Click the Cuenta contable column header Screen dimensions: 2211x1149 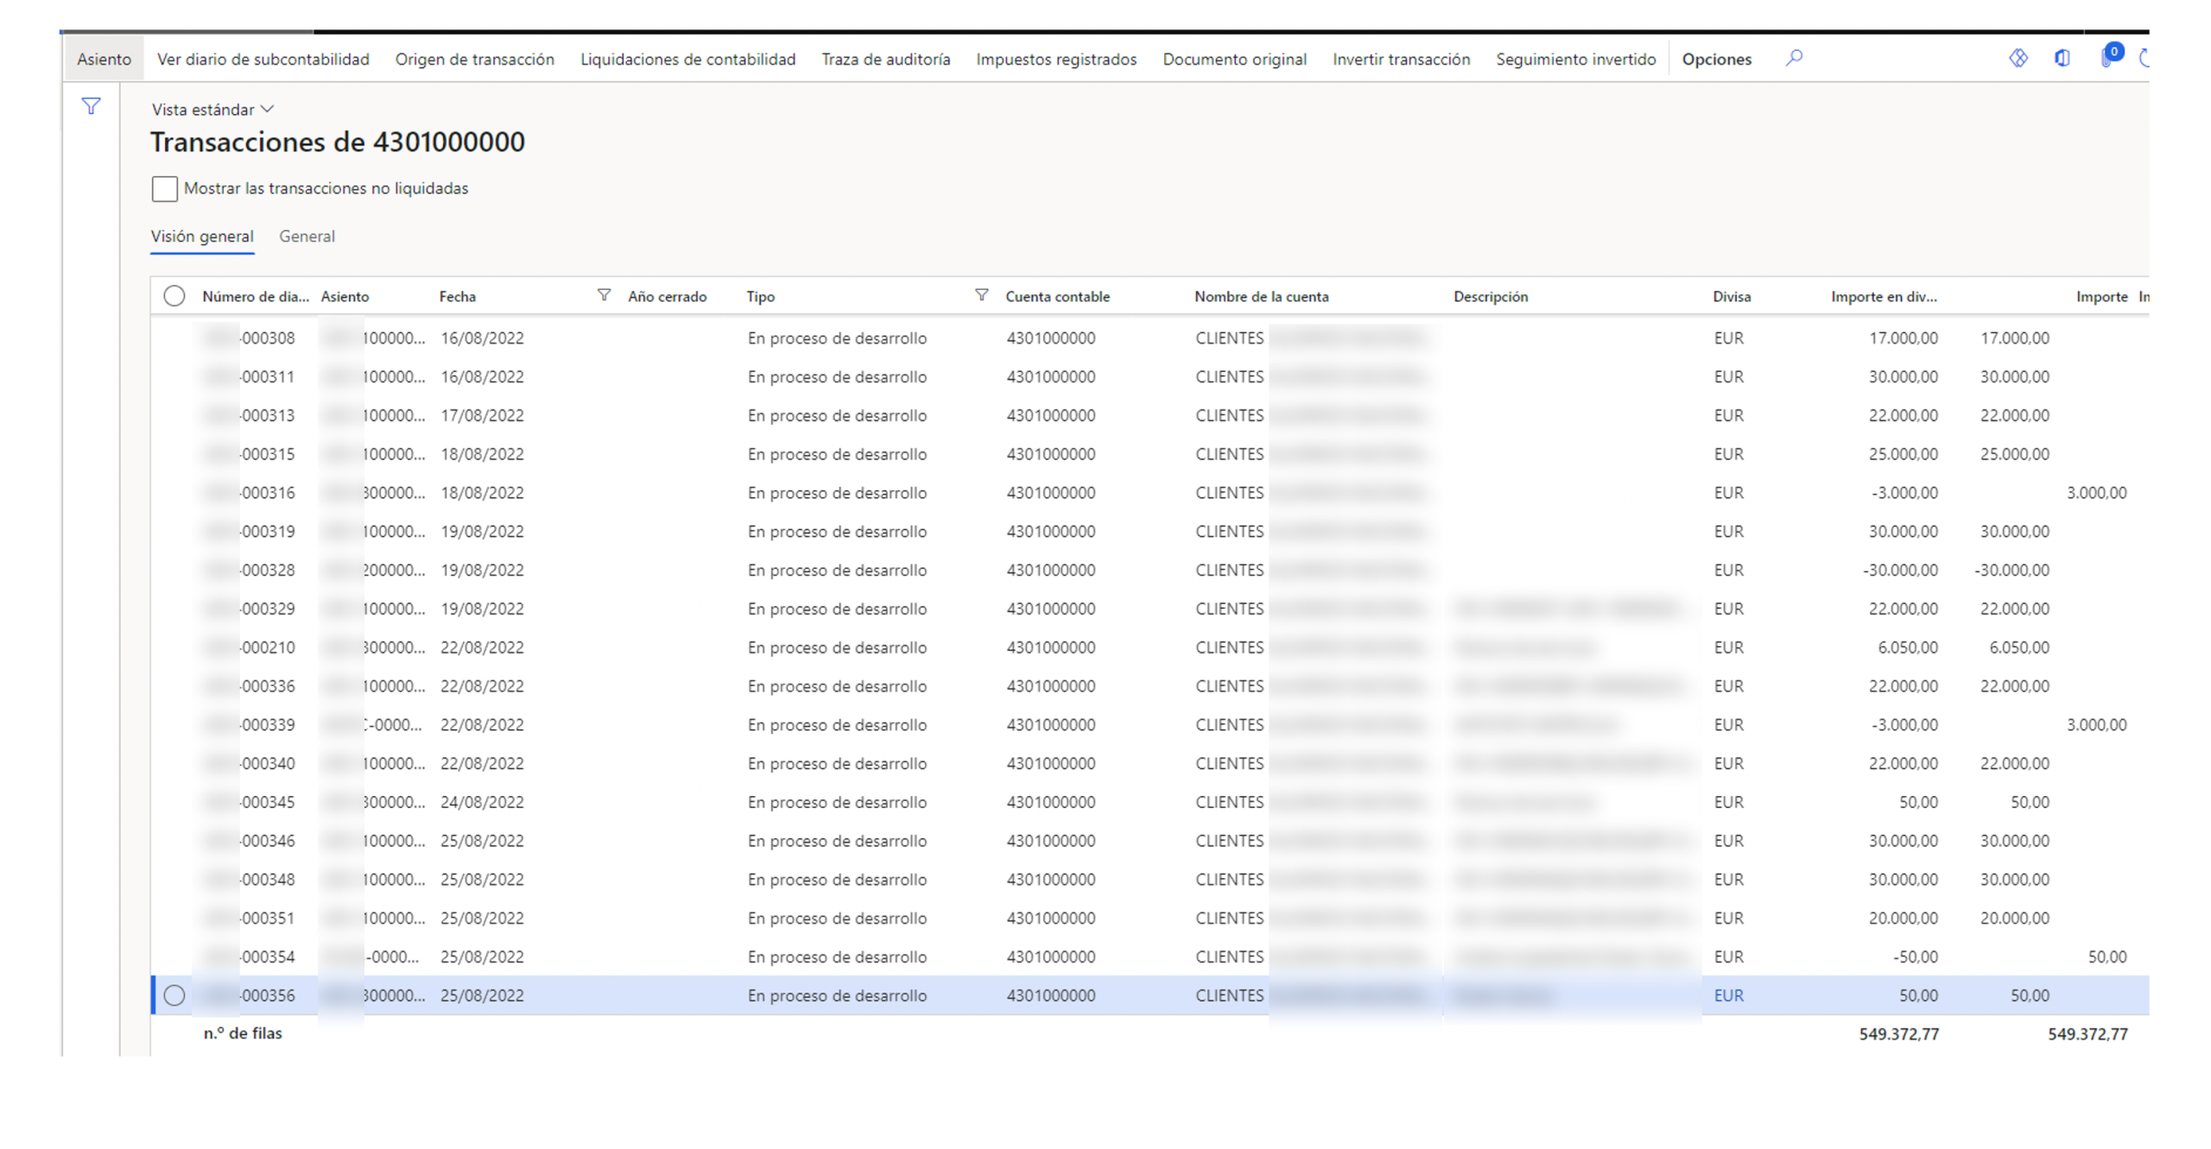coord(1057,296)
